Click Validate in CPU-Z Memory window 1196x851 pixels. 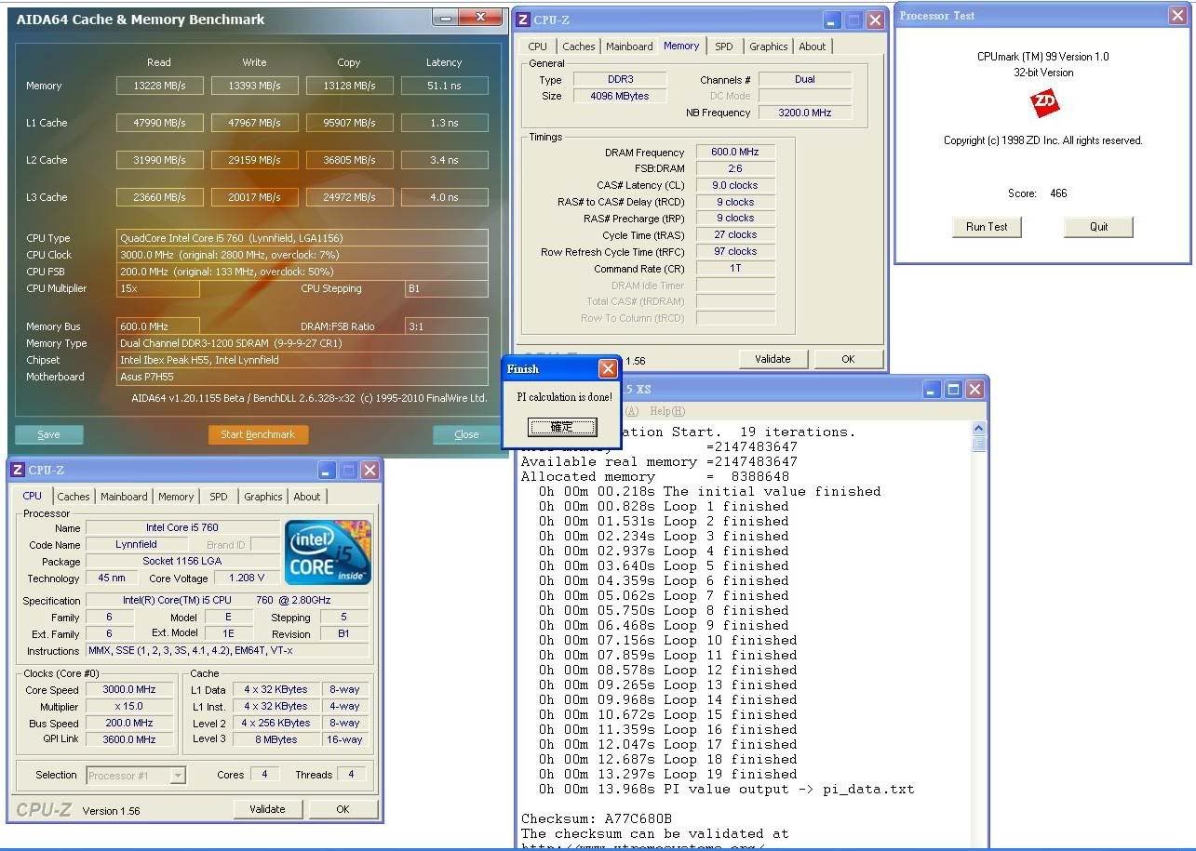(773, 359)
